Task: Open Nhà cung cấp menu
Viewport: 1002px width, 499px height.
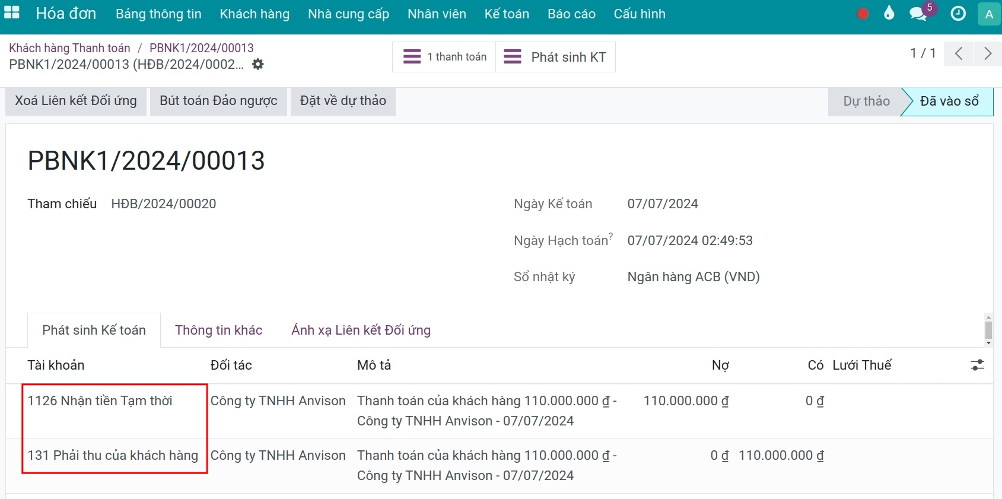Action: [348, 14]
